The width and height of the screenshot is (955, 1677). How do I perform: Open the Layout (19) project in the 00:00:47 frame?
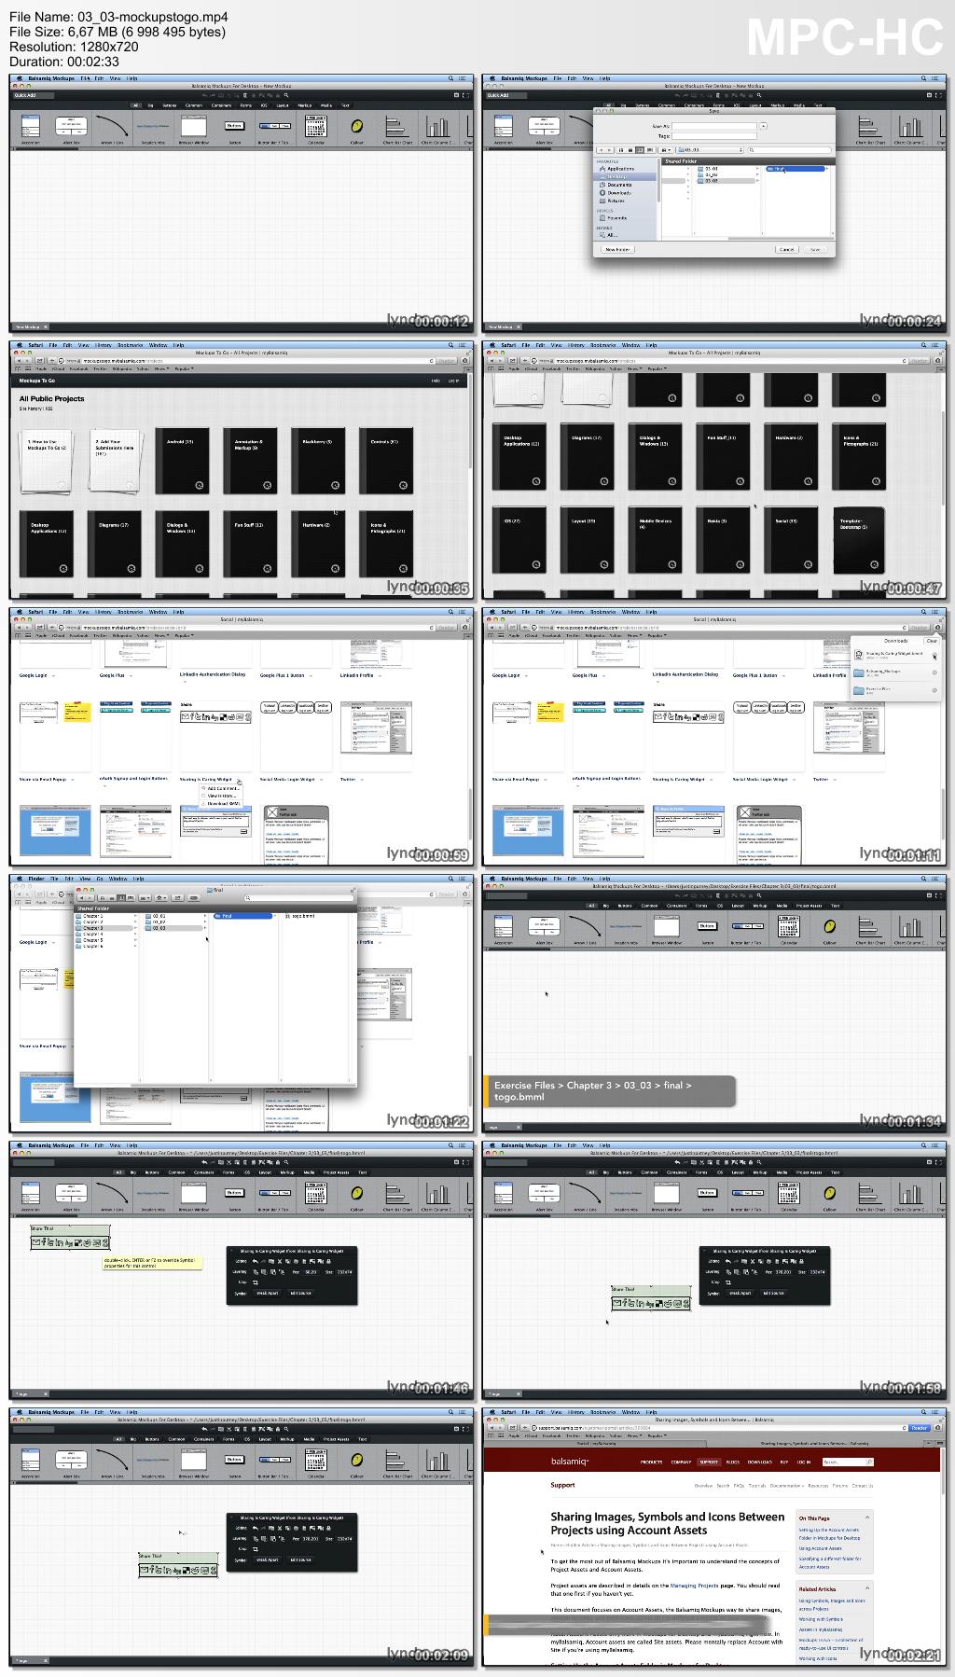coord(586,540)
